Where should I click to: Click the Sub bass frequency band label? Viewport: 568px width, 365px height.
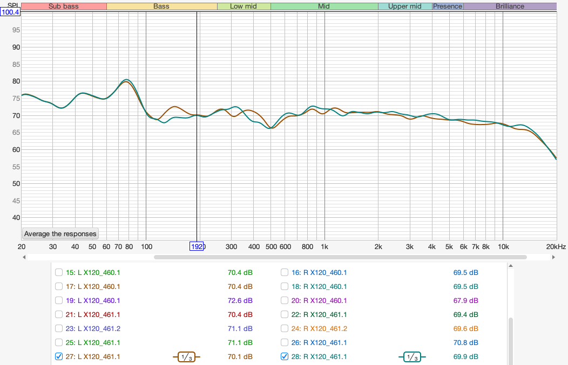64,6
